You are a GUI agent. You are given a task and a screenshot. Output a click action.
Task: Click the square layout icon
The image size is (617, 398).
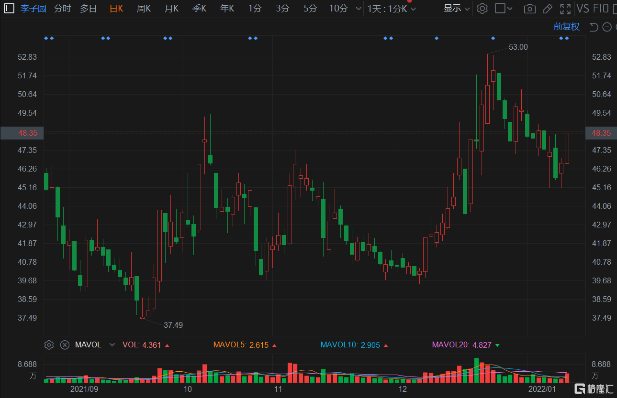pyautogui.click(x=500, y=8)
